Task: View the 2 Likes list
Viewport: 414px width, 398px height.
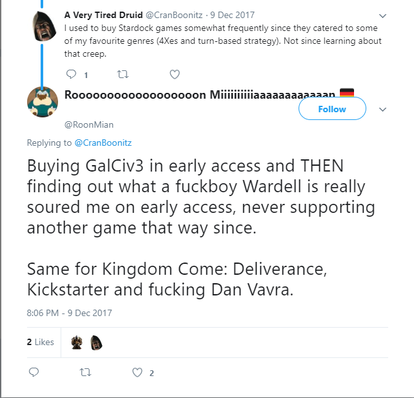Action: [41, 342]
